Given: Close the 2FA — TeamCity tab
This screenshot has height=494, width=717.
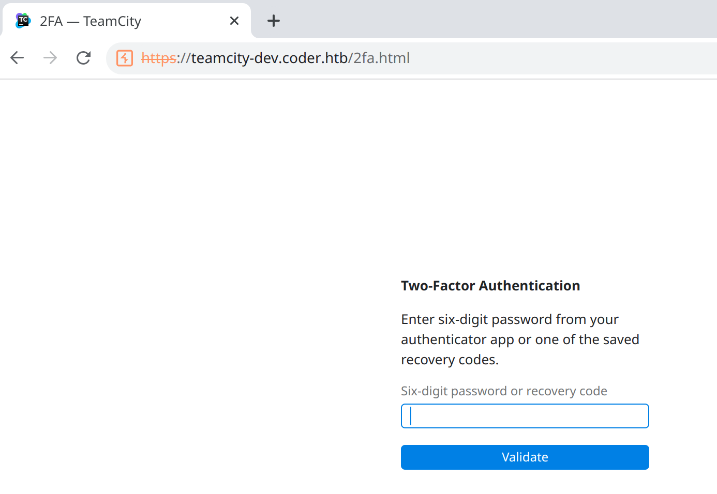Looking at the screenshot, I should pos(234,21).
